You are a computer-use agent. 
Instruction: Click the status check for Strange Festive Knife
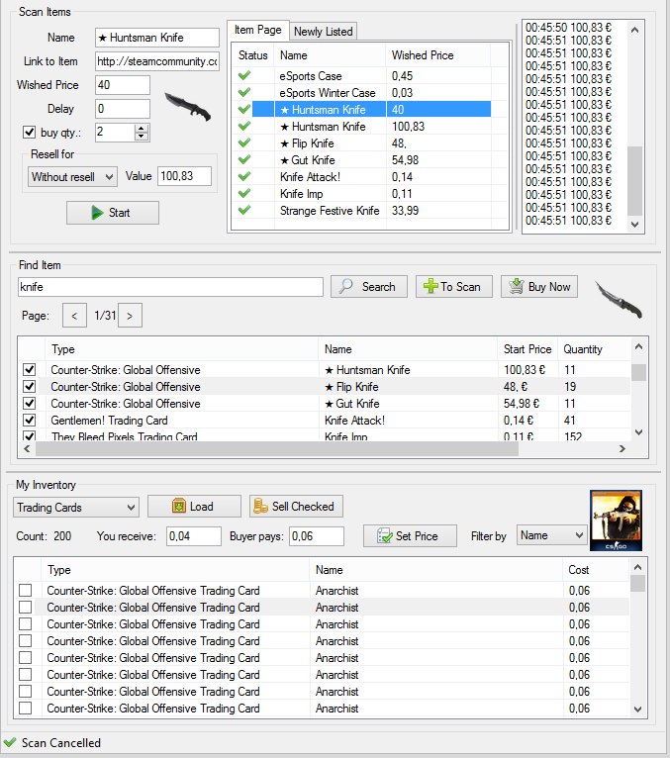point(244,211)
